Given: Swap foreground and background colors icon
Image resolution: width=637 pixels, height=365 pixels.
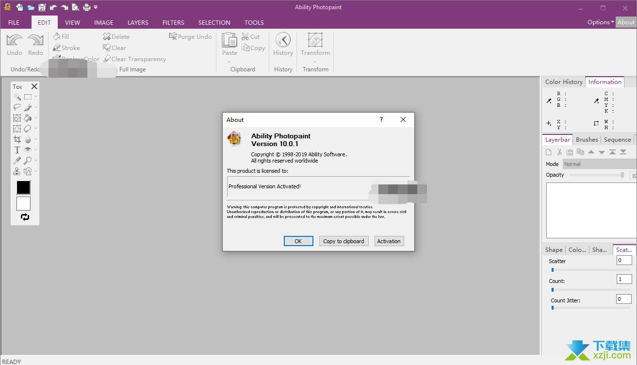Looking at the screenshot, I should coord(25,217).
